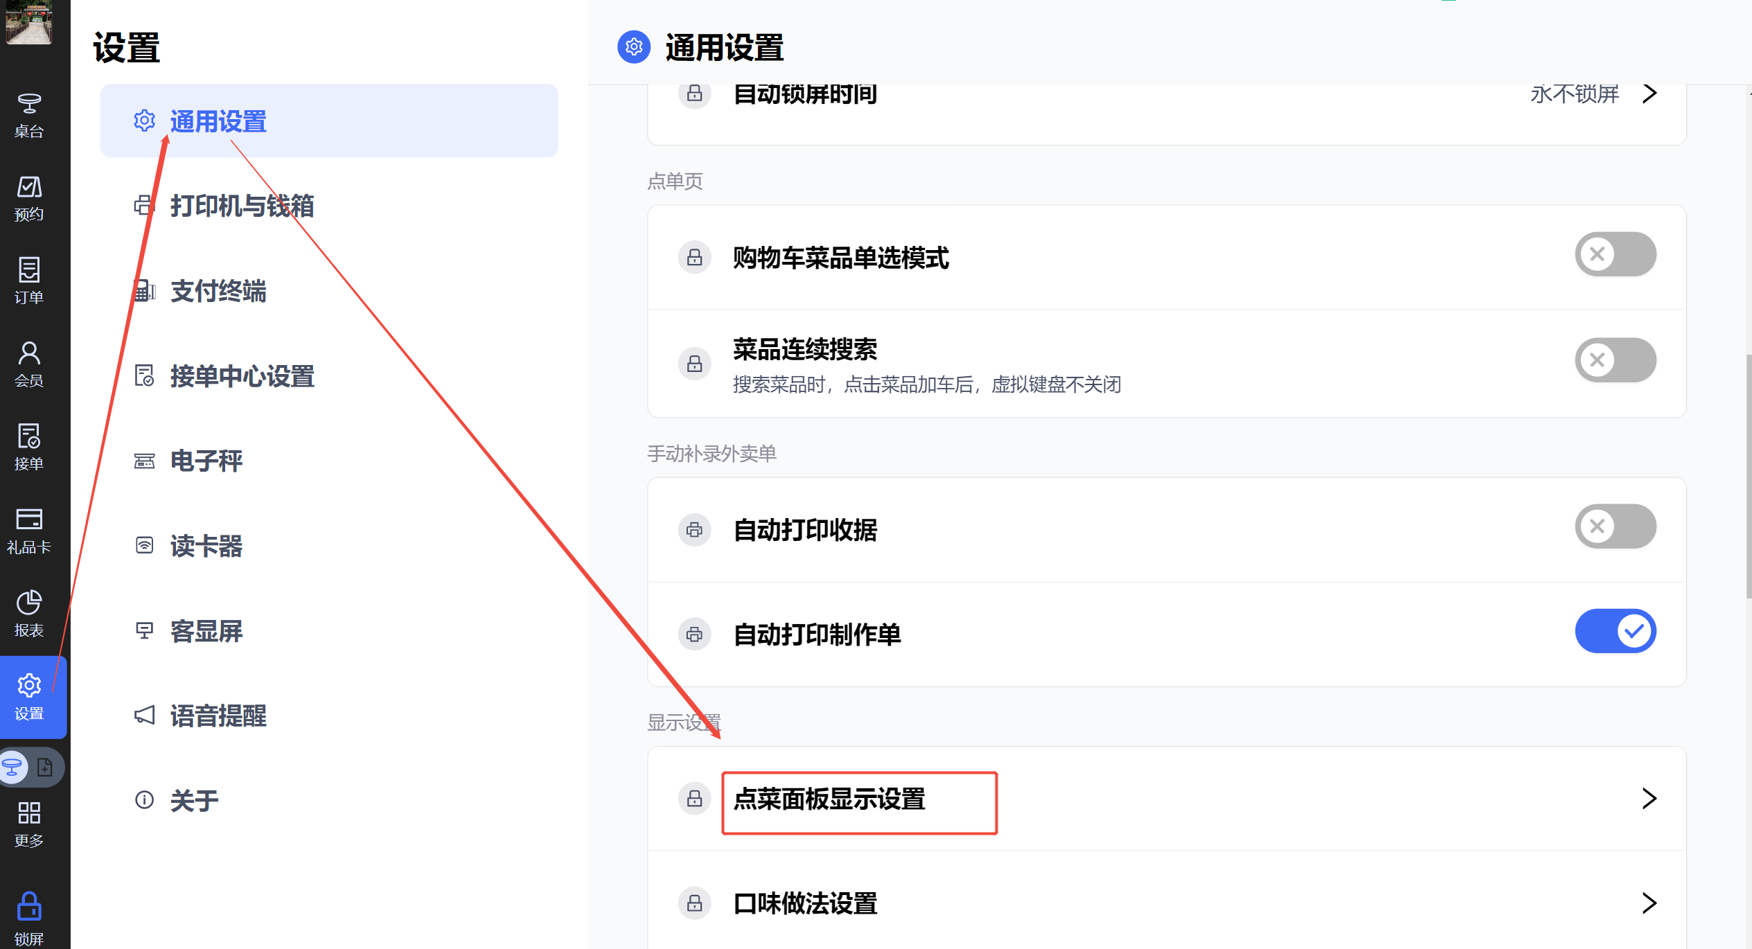Screen dimensions: 1752x949
Task: Click the info icon beside 关于
Action: (144, 800)
